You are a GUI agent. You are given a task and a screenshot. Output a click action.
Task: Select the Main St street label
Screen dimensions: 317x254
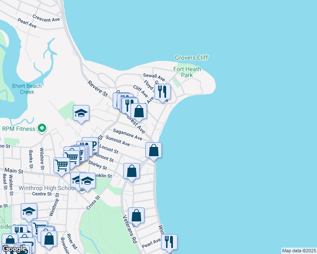pos(14,171)
